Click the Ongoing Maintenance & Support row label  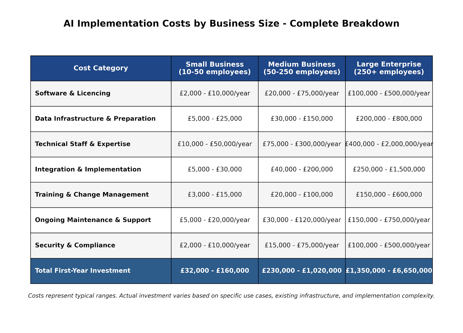93,220
